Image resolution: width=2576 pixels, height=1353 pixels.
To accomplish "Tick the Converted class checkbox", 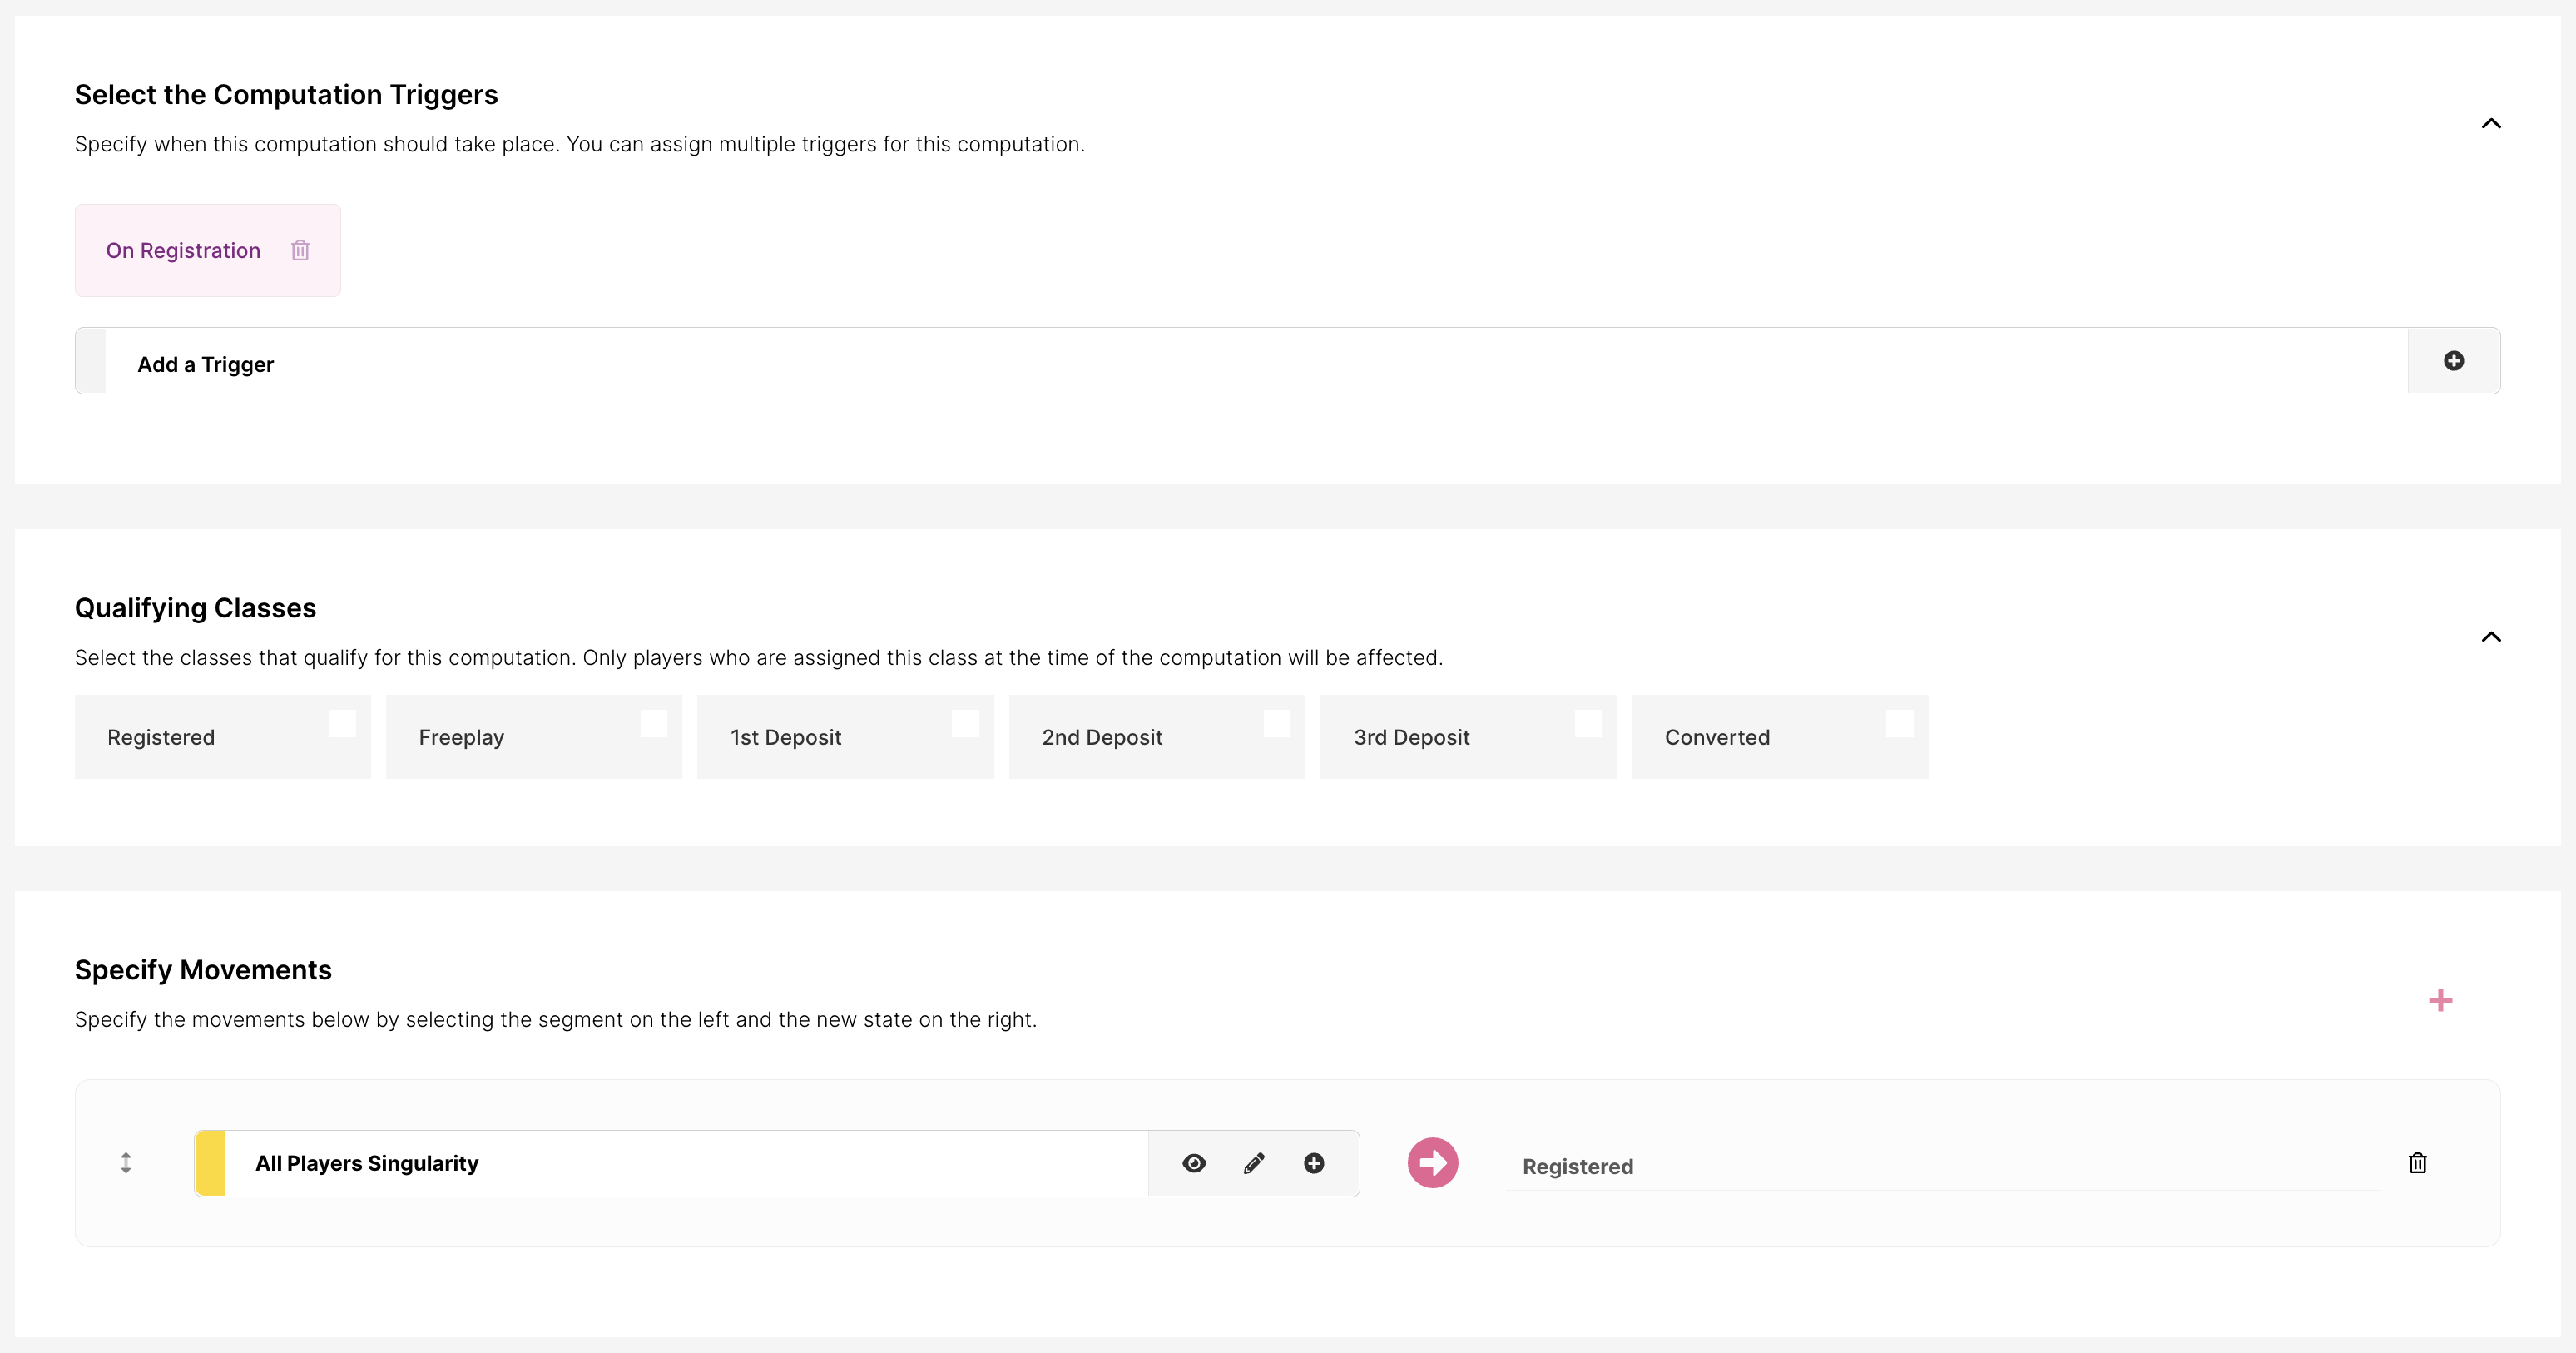I will click(x=1899, y=723).
